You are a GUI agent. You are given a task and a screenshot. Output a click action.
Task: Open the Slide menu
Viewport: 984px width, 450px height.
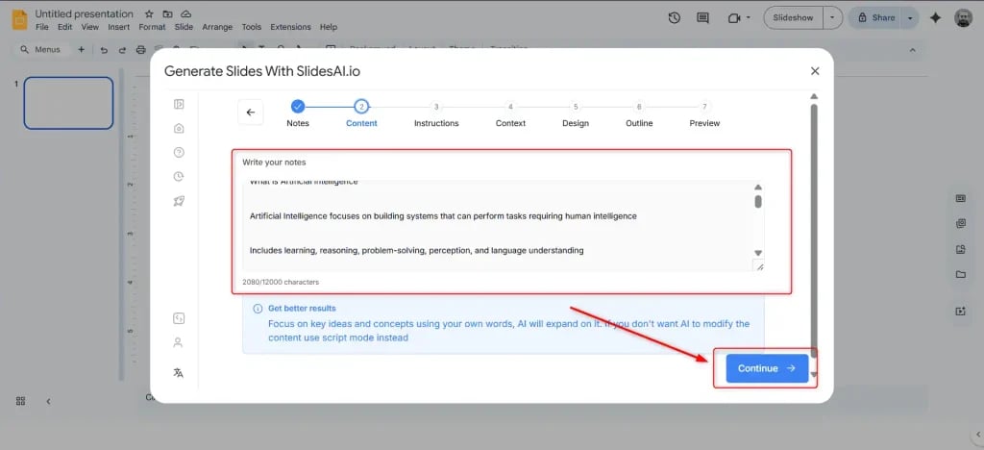click(184, 27)
